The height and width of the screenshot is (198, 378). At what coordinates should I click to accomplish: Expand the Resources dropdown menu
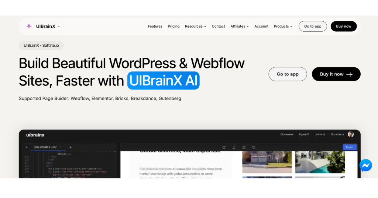click(x=196, y=26)
